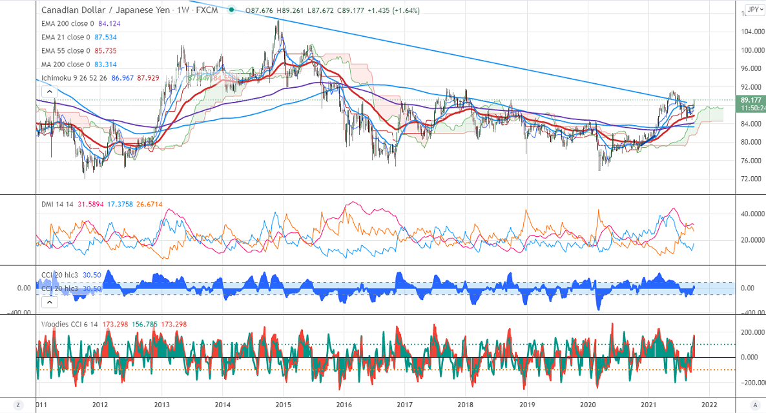Click the 2014 time axis label
766x413 pixels.
(222, 405)
